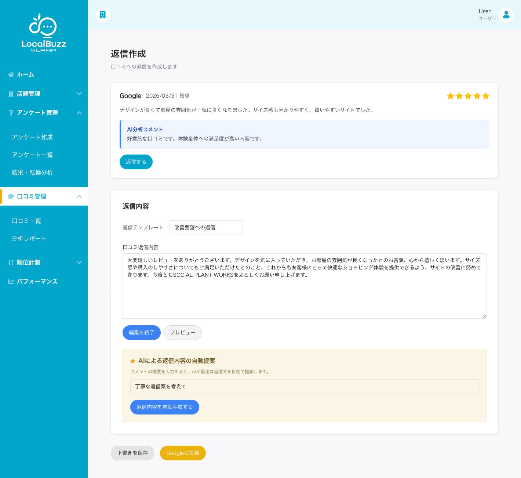This screenshot has width=521, height=478.
Task: Click the review text starting デザインが良くて
Action: 247,110
